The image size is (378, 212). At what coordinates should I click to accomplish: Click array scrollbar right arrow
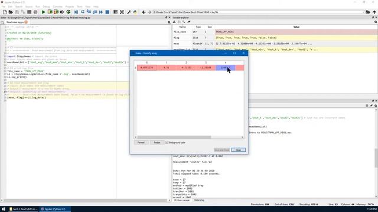pos(243,137)
